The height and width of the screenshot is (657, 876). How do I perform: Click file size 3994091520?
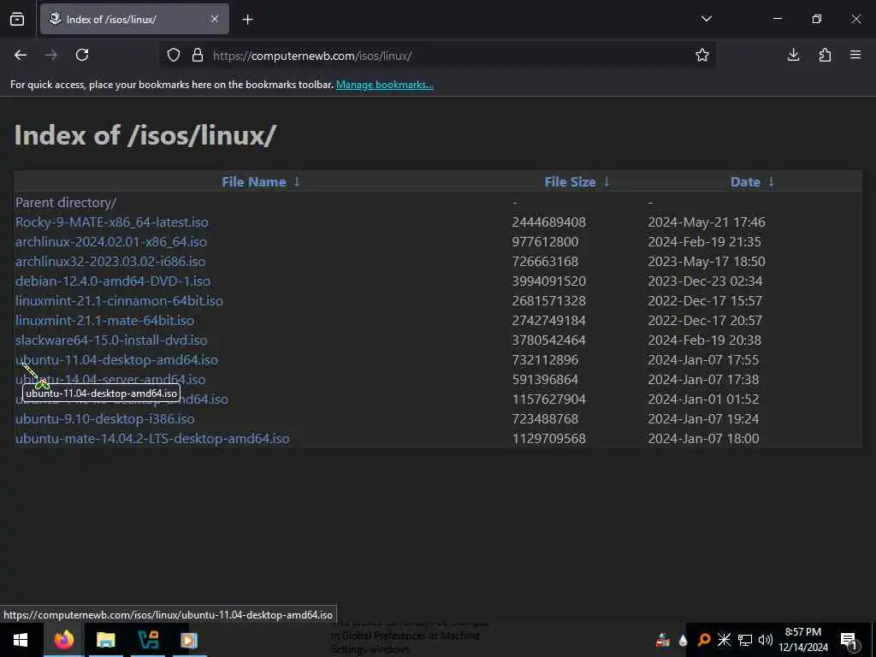click(549, 281)
